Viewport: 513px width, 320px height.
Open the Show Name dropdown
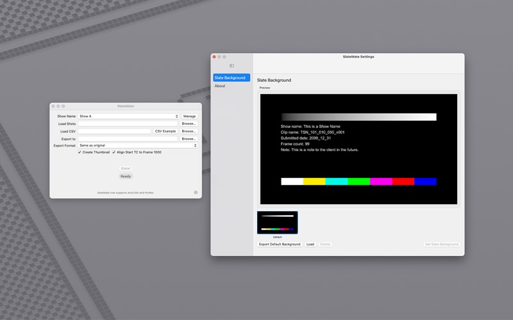click(x=129, y=116)
